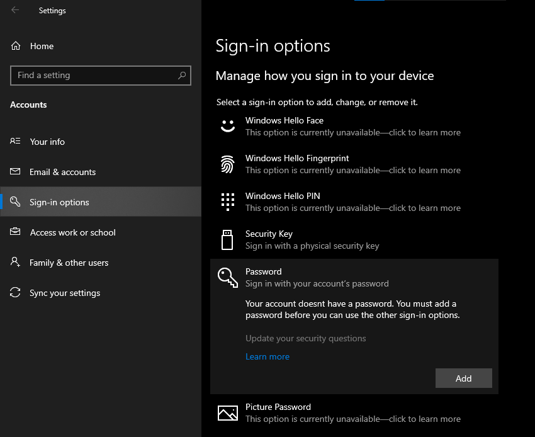The width and height of the screenshot is (535, 437).
Task: Click the Security Key USB icon
Action: (x=227, y=240)
